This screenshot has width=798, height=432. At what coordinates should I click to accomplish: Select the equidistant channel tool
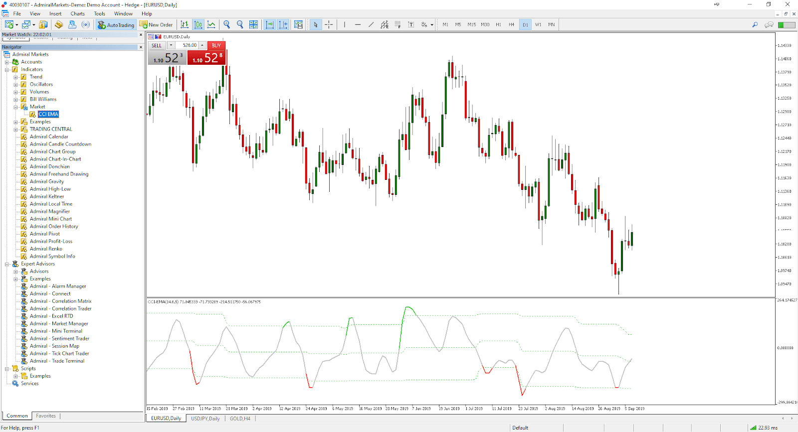pyautogui.click(x=385, y=24)
